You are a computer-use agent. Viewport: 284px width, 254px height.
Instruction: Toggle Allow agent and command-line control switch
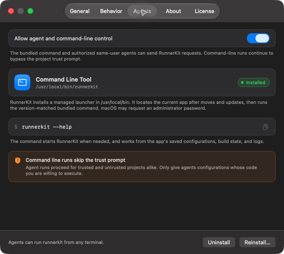[258, 38]
